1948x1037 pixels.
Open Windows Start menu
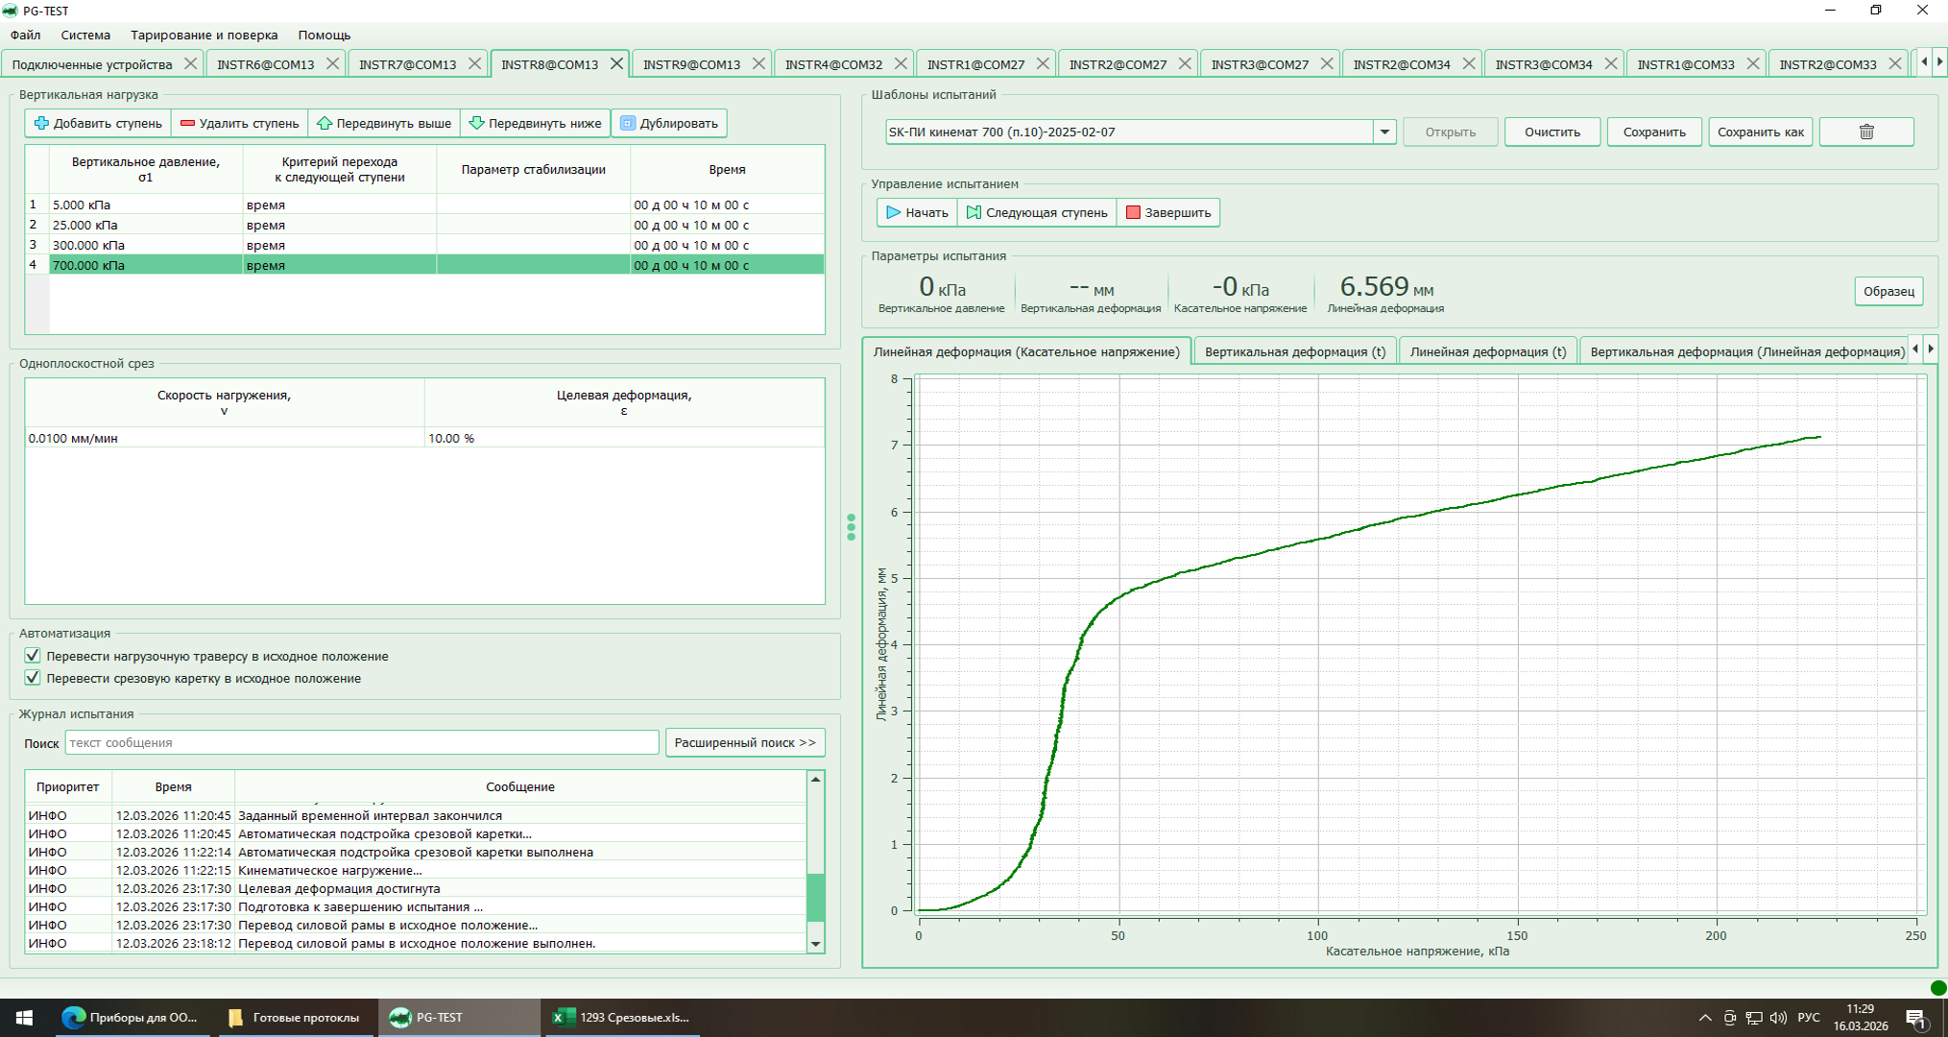25,1018
